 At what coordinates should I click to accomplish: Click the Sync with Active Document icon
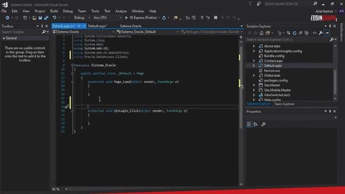[x=288, y=33]
